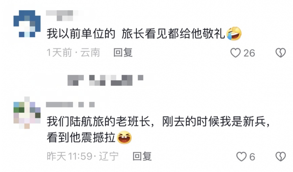Tap broken-heart icon on the 辽宁 comment
The width and height of the screenshot is (293, 172).
[x=281, y=156]
